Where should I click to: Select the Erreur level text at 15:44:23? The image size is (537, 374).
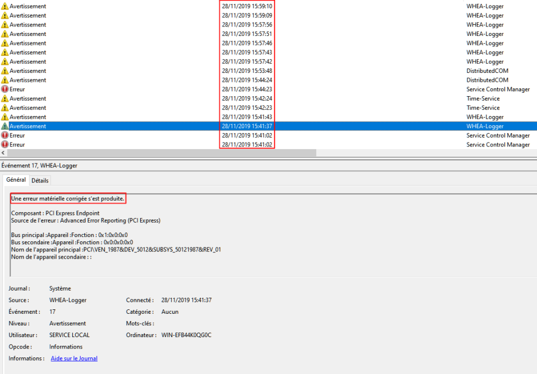pos(17,89)
